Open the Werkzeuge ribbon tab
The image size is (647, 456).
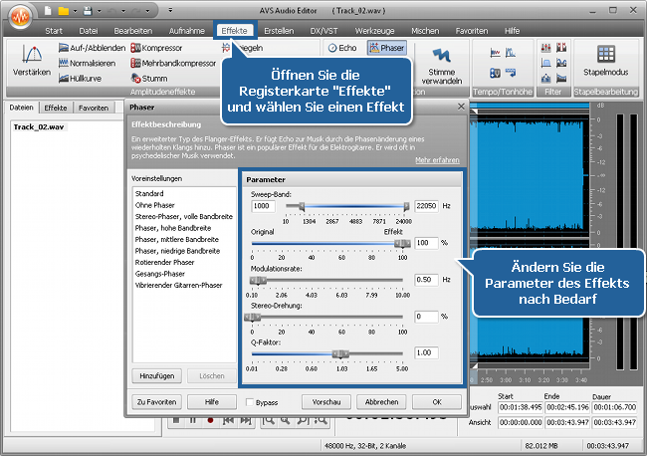tap(375, 31)
